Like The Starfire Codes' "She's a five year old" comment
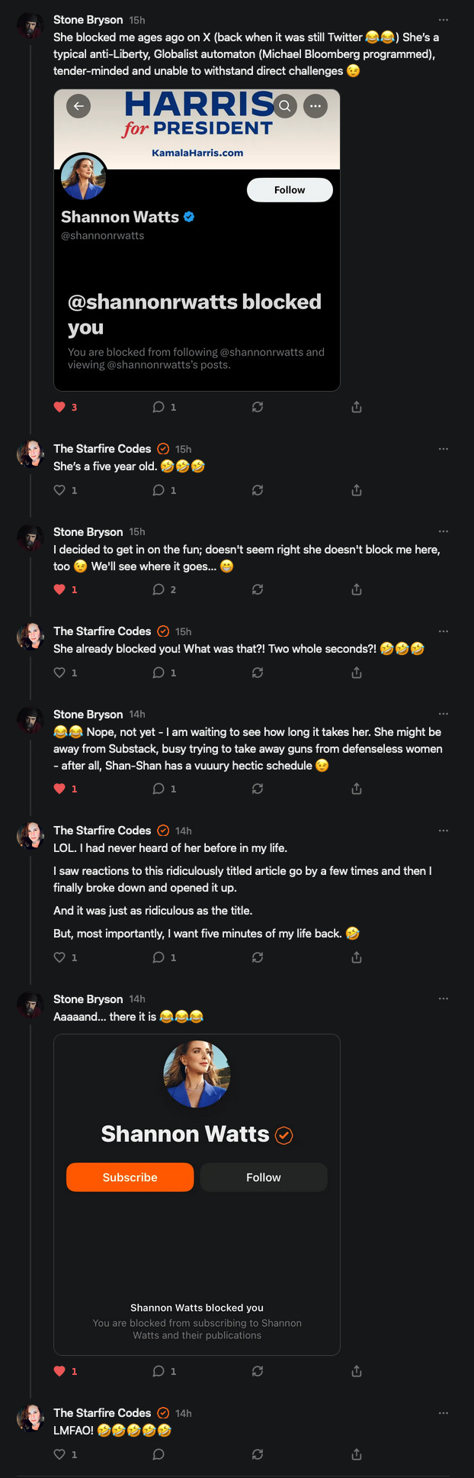 coord(60,490)
